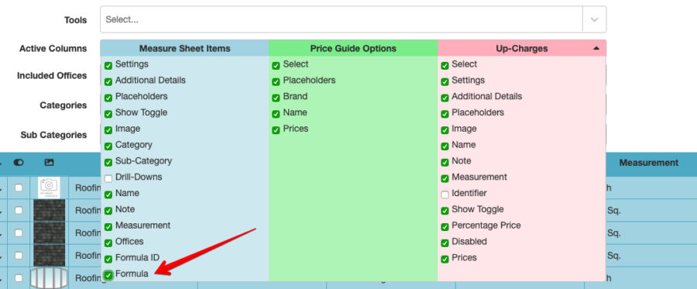The image size is (697, 289).
Task: Click the image icon in table header
Action: pos(49,163)
